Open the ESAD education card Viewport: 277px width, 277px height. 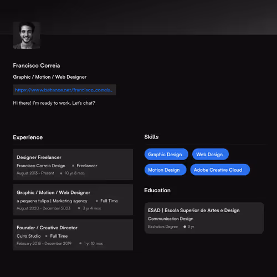pos(204,218)
